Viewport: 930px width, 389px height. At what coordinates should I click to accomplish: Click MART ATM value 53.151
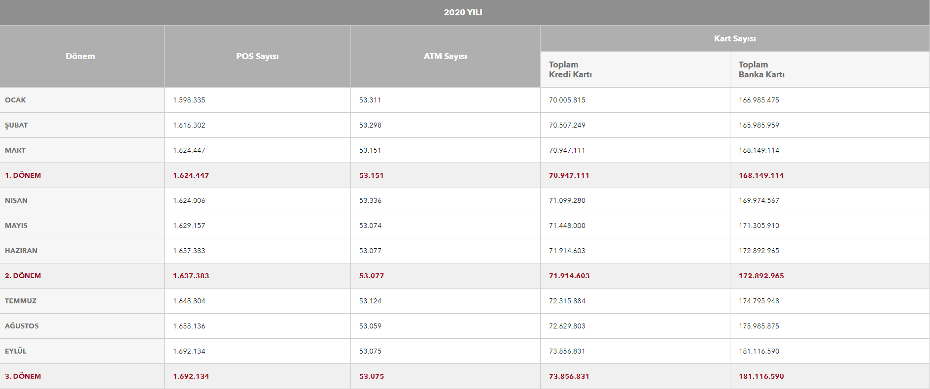click(370, 150)
